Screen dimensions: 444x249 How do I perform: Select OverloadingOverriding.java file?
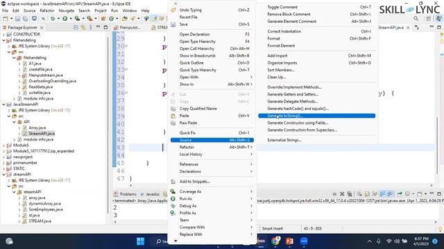point(52,81)
